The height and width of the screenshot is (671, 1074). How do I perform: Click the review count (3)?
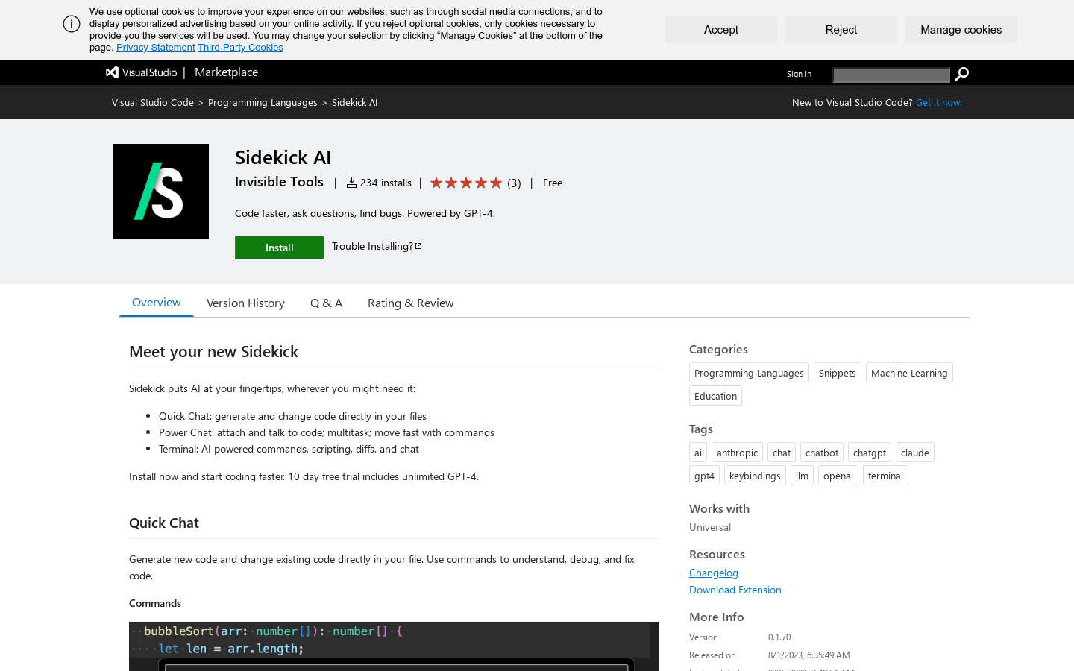514,183
